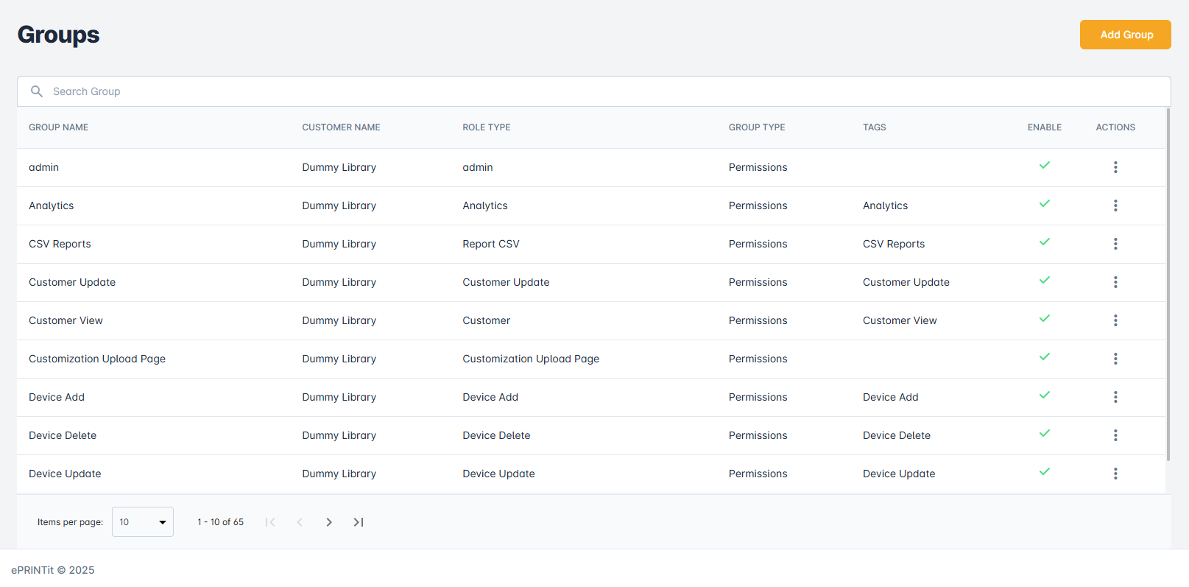Open actions dropdown for Customer View row
The image size is (1189, 587).
tap(1115, 320)
